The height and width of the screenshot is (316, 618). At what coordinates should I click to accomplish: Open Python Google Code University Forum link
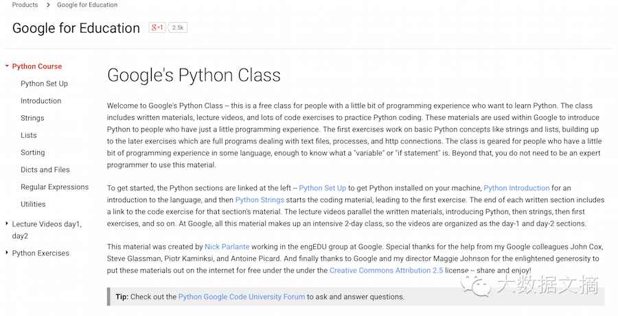[x=242, y=297]
